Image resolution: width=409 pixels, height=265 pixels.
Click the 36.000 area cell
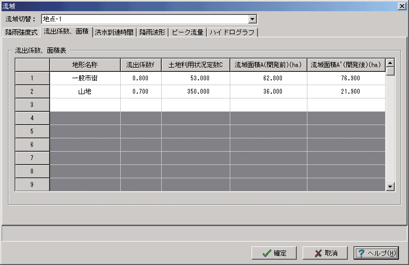pos(269,92)
